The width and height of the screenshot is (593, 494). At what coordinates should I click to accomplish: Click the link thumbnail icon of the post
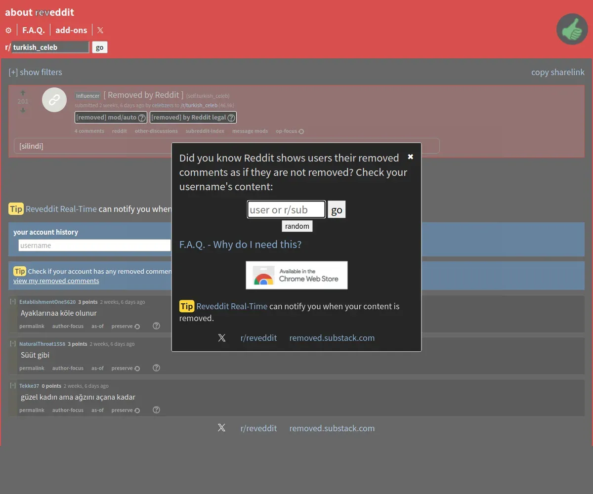54,100
